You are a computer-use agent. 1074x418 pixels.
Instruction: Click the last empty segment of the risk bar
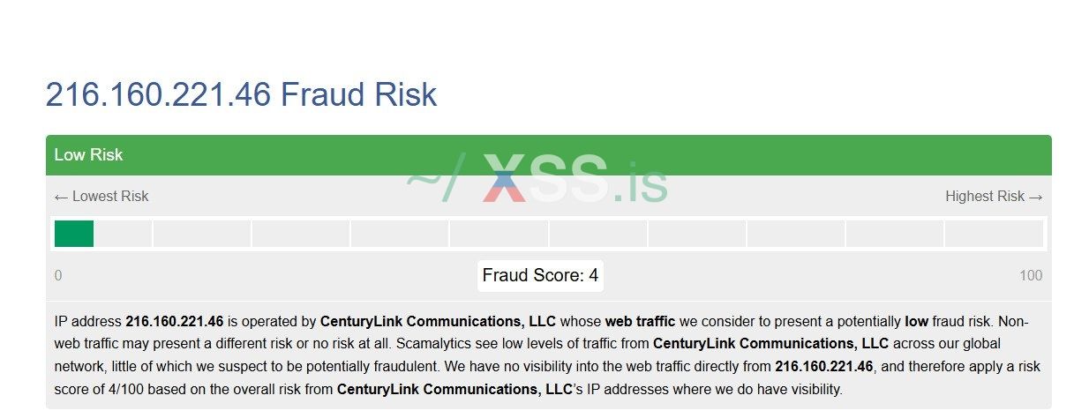point(993,234)
